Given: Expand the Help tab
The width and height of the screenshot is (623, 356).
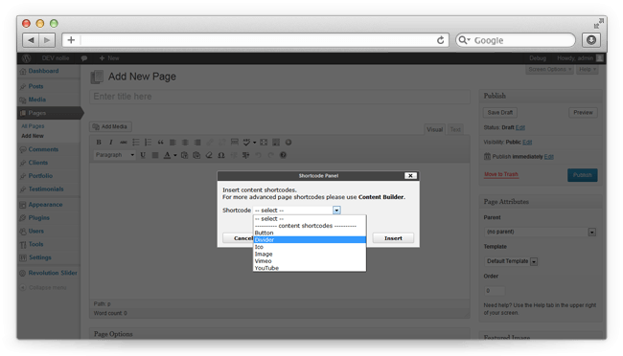Looking at the screenshot, I should [x=587, y=70].
